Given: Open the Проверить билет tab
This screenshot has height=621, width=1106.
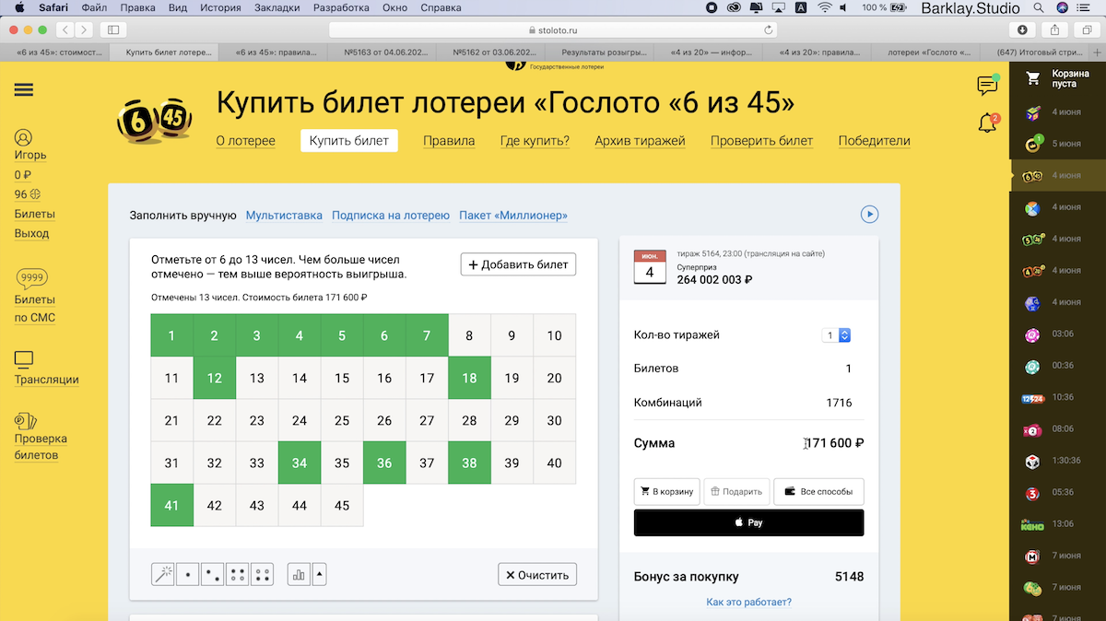Looking at the screenshot, I should click(x=761, y=141).
